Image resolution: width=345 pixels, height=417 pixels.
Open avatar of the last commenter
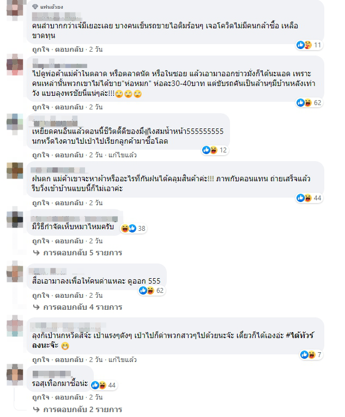(15, 373)
